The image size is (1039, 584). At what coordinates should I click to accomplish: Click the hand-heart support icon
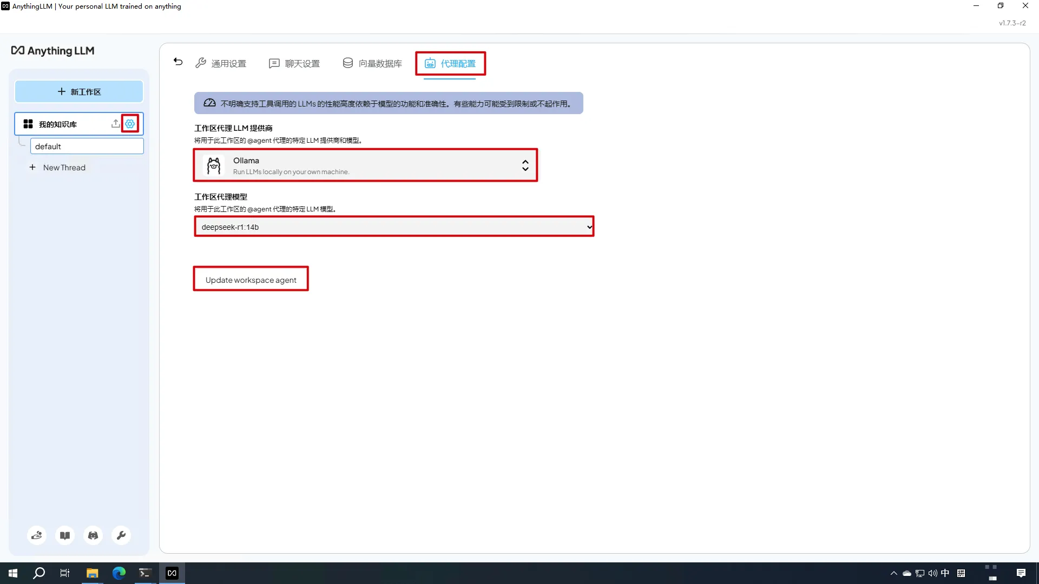(x=37, y=535)
